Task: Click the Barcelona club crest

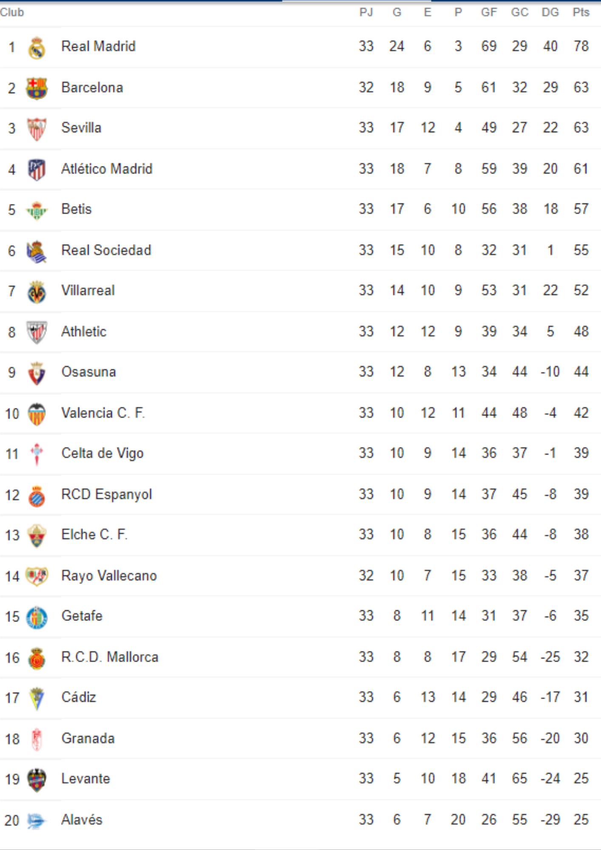Action: [x=37, y=88]
